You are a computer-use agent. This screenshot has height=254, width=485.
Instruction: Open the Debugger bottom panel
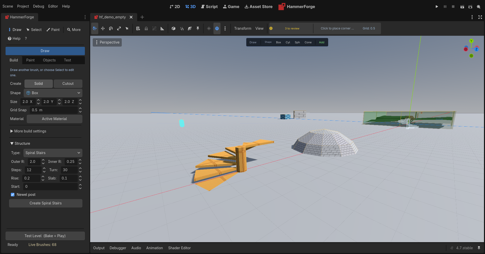tap(118, 248)
